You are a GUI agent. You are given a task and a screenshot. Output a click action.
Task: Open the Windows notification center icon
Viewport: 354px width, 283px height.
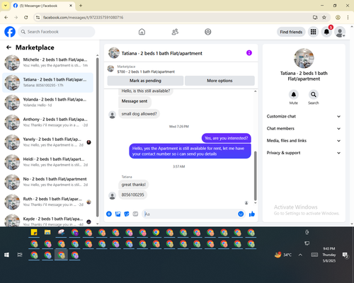pyautogui.click(x=345, y=255)
